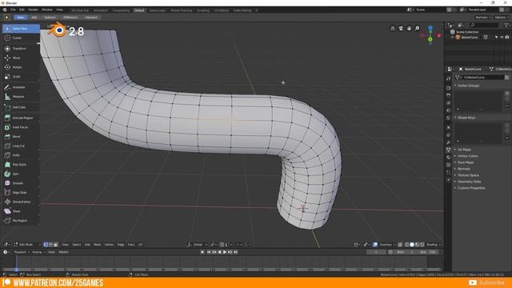The width and height of the screenshot is (512, 288).
Task: Open the Shading options dropdown
Action: coord(434,245)
